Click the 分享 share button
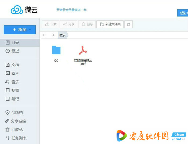188x144 pixels. click(69, 24)
